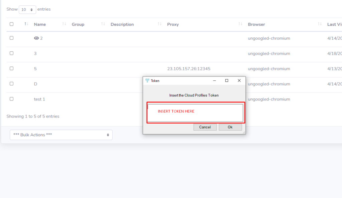Click the Proxy column header

coord(173,24)
